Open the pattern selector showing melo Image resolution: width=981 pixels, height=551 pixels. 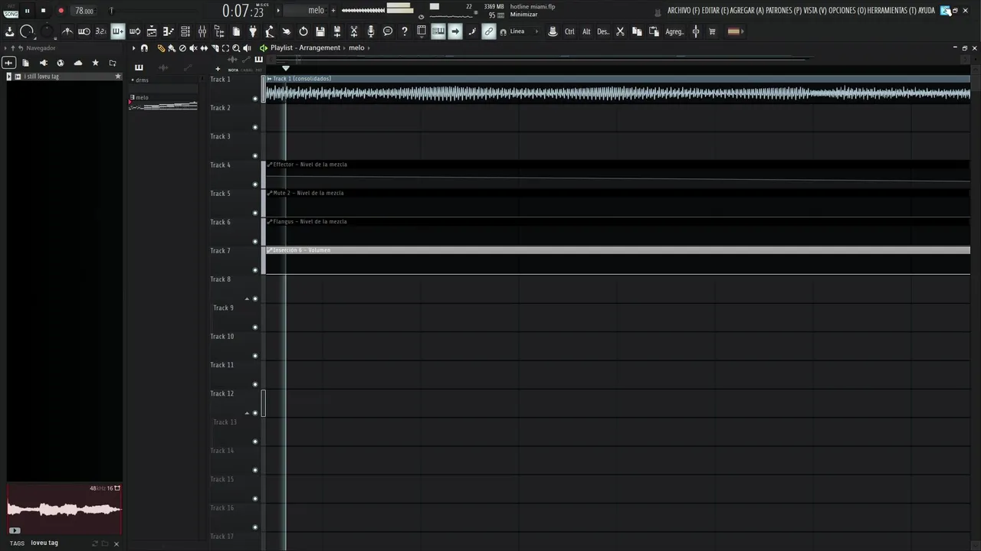coord(307,10)
